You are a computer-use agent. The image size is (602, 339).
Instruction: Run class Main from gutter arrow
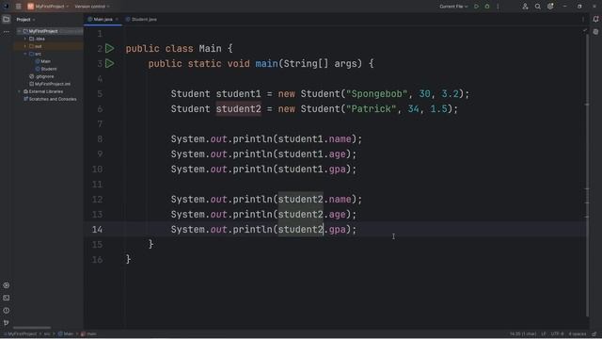pos(109,48)
